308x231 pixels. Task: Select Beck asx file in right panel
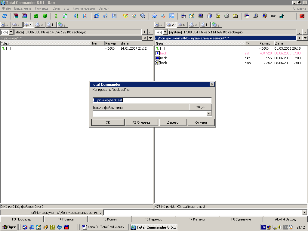(x=231, y=58)
